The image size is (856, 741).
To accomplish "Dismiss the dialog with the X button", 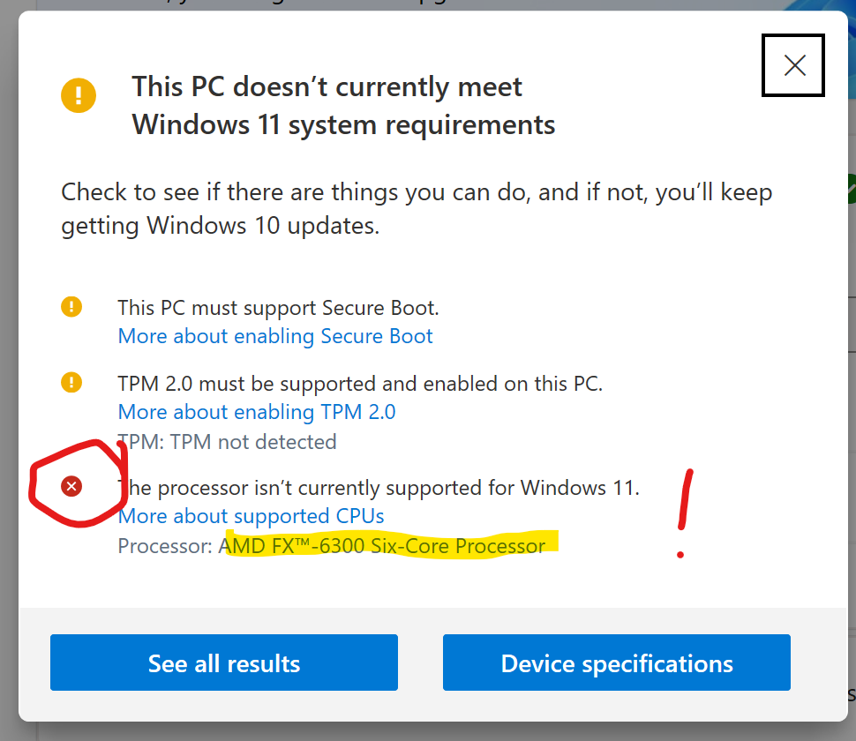I will pos(792,65).
